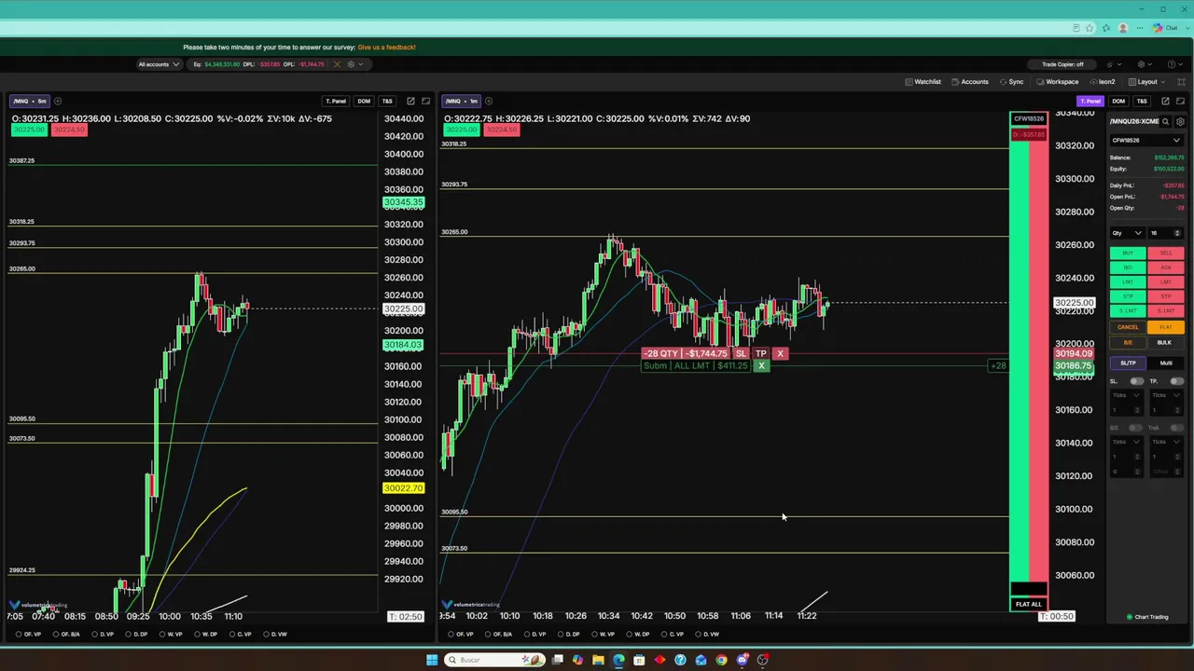Toggle D. VW on the left chart
The height and width of the screenshot is (671, 1194).
275,635
